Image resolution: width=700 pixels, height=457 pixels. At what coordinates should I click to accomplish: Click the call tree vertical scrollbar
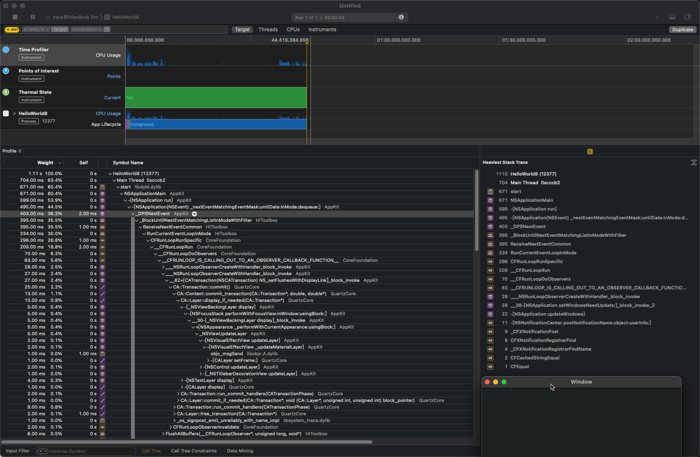click(476, 210)
